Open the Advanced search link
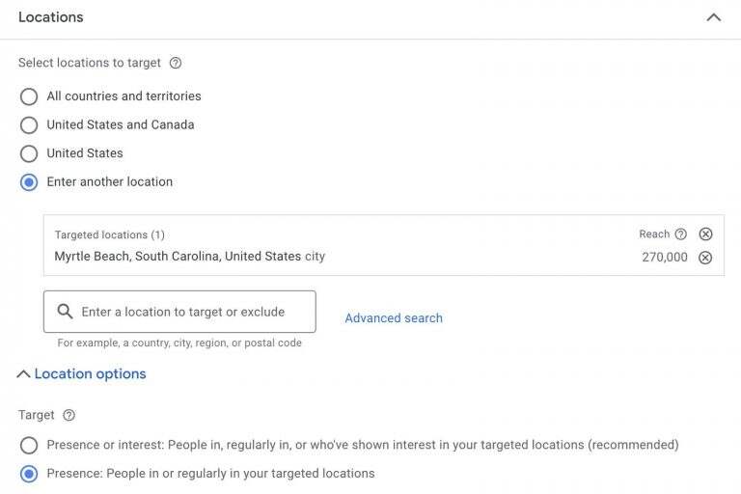This screenshot has height=494, width=741. pyautogui.click(x=394, y=318)
